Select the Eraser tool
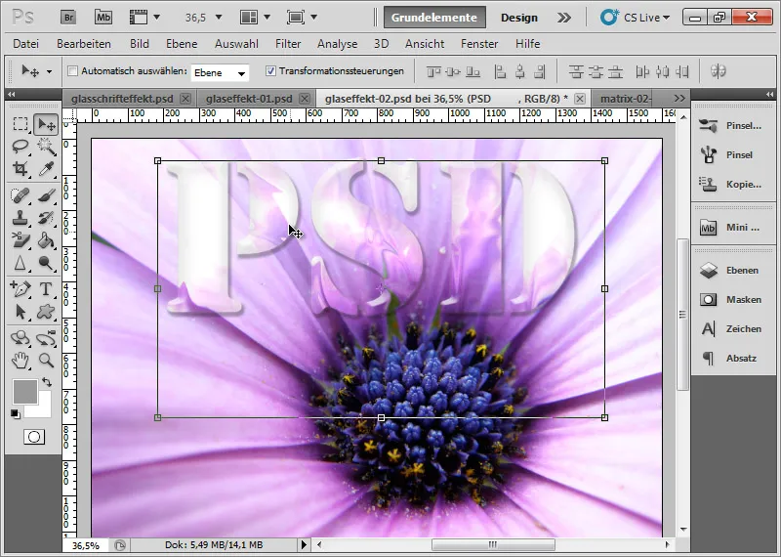 click(21, 240)
